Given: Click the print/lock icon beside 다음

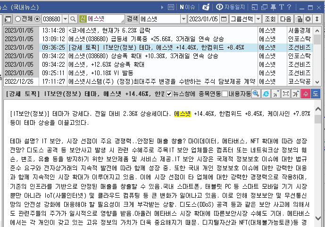Looking at the screenshot, I should [299, 19].
